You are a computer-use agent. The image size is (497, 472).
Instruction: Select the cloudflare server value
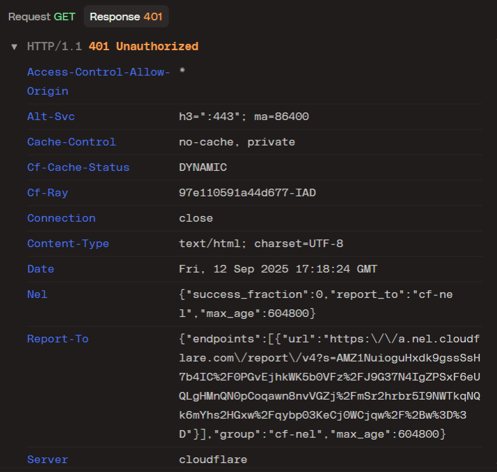[213, 460]
